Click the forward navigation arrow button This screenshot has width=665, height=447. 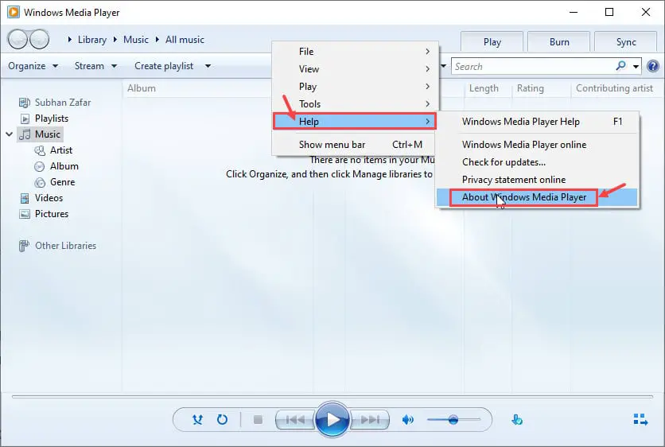point(39,40)
